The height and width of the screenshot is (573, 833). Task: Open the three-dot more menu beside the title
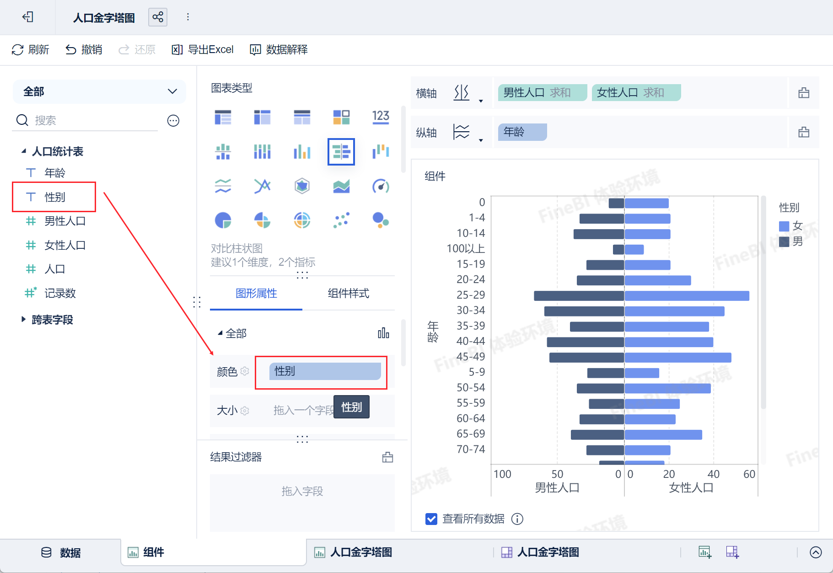pos(188,17)
